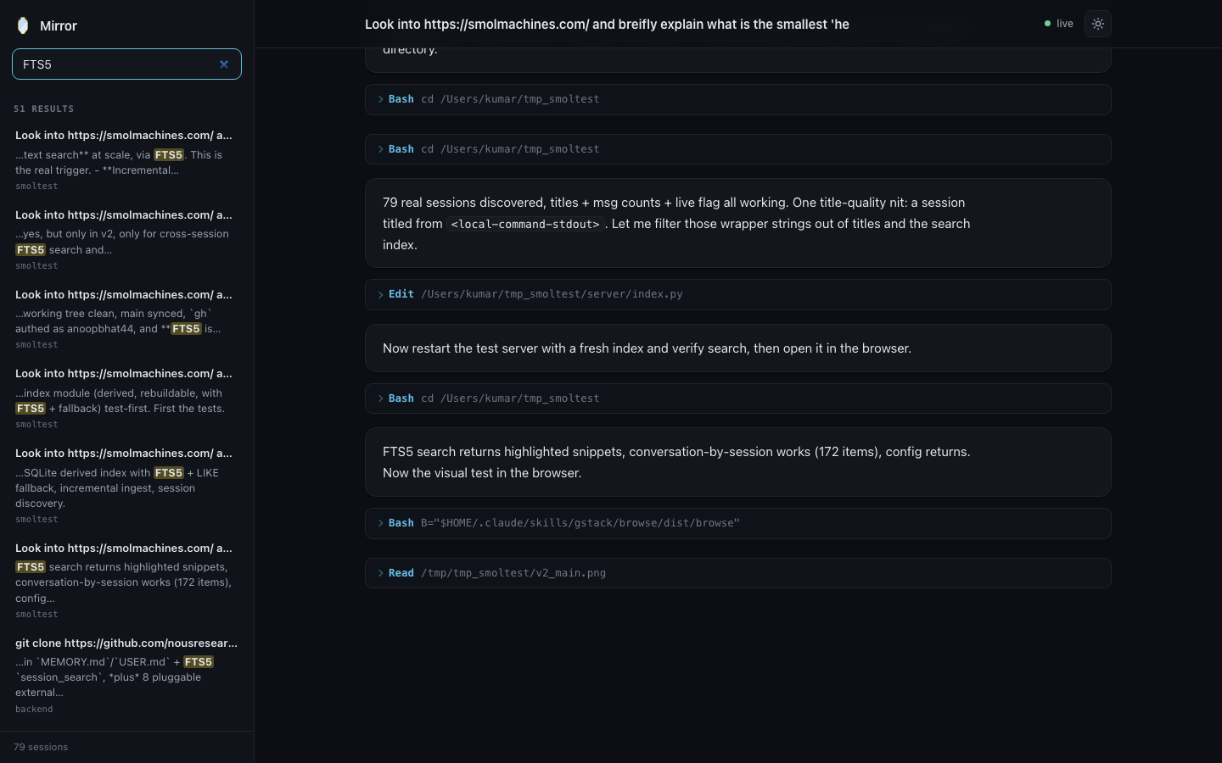
Task: Click the Mirror app title
Action: [59, 25]
